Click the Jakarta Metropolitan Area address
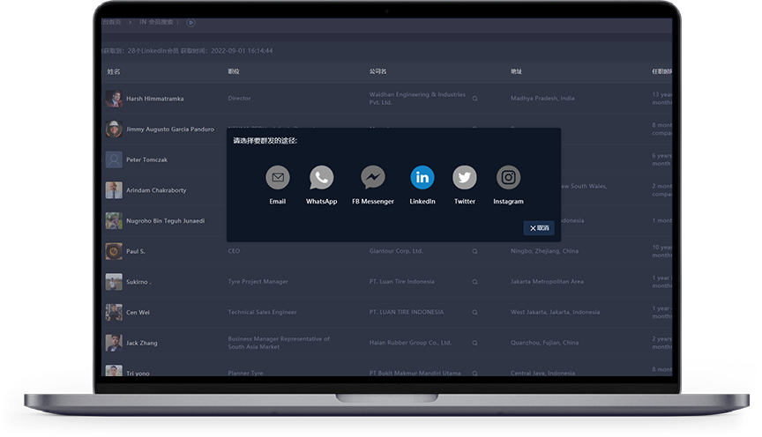The height and width of the screenshot is (437, 762). coord(547,282)
